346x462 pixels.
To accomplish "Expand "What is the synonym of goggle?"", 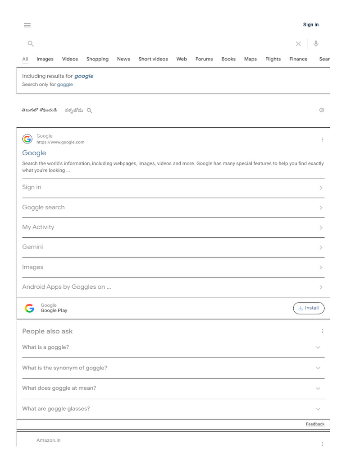I will click(x=173, y=368).
